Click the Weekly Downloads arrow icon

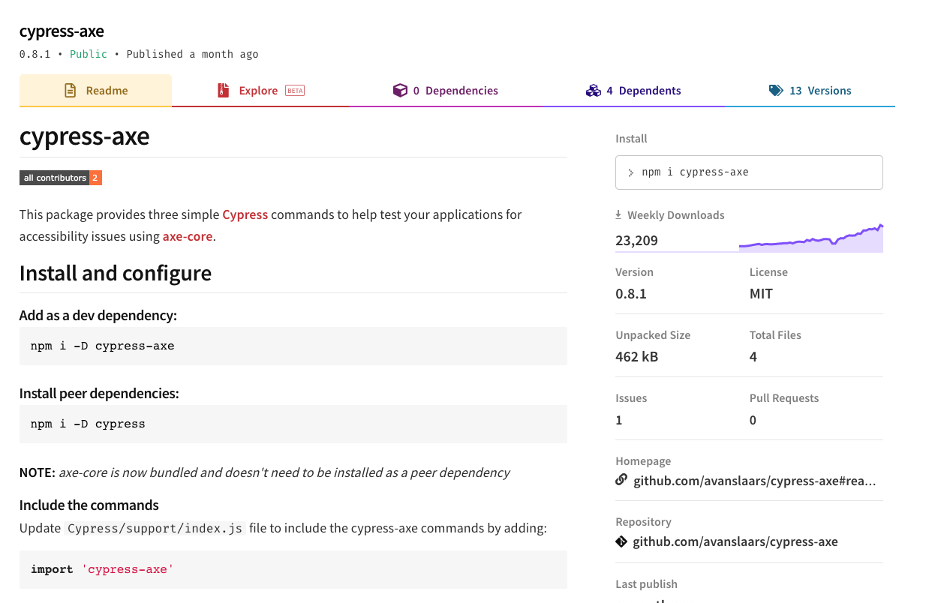coord(618,214)
